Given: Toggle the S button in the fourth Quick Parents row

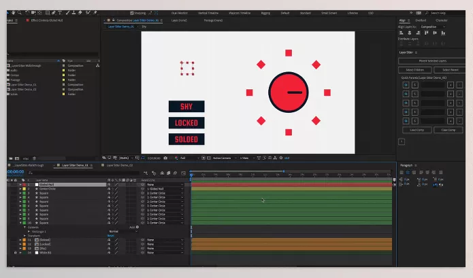Looking at the screenshot, I should coord(414,112).
